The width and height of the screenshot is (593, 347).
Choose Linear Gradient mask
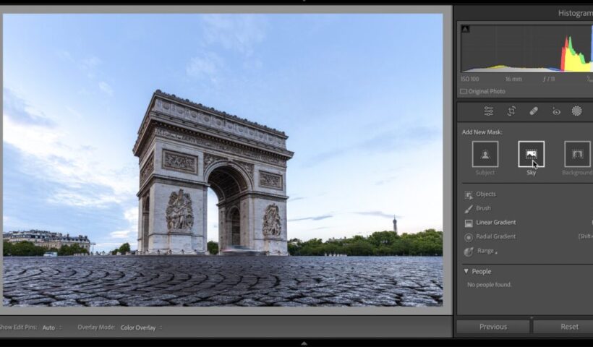(x=495, y=223)
